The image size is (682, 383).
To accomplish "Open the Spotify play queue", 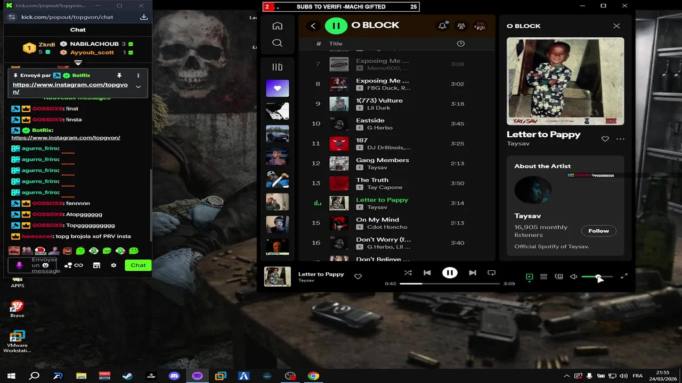I will [x=543, y=277].
